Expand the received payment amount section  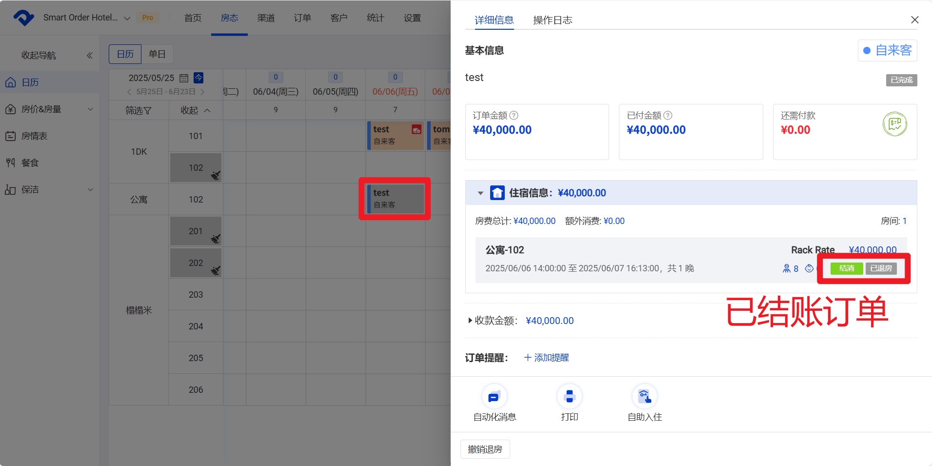coord(470,321)
